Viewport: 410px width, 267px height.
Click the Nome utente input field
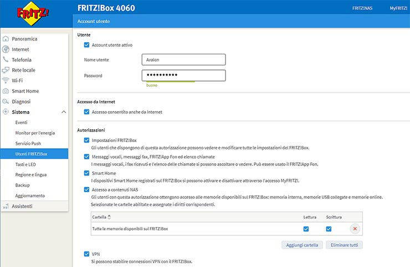click(183, 59)
